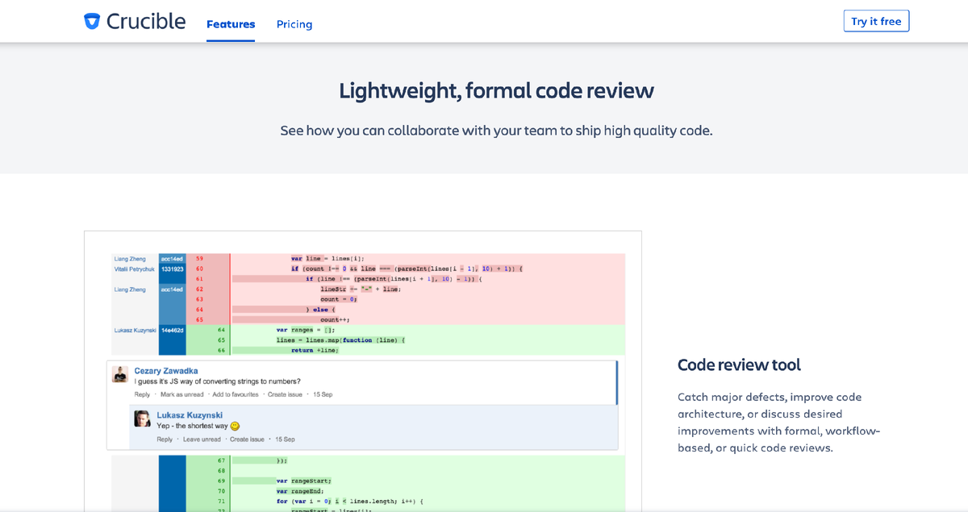This screenshot has width=968, height=512.
Task: Click the Try it free button
Action: tap(876, 21)
